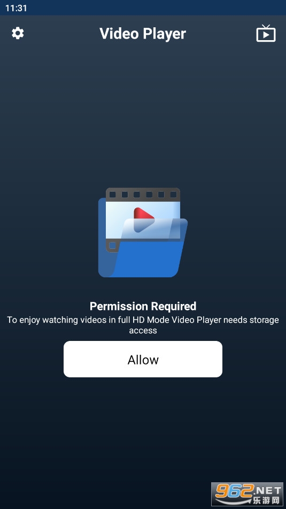Image resolution: width=286 pixels, height=509 pixels.
Task: Tap the Allow button
Action: tap(143, 359)
